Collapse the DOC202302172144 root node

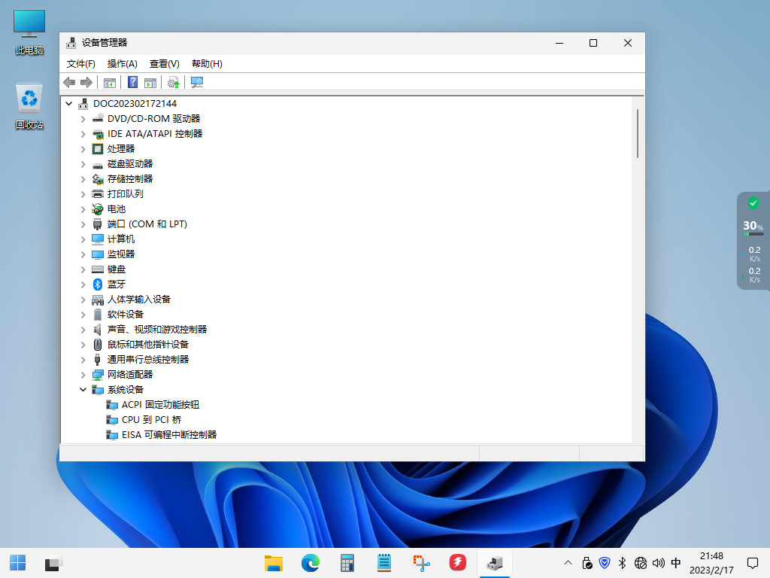(68, 104)
